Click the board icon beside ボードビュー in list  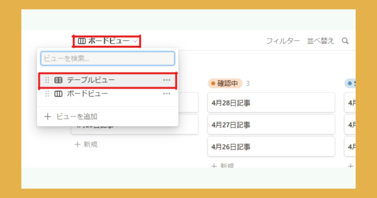(x=58, y=94)
